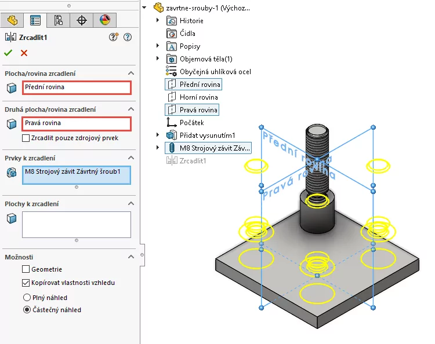Click the Čidla sensors folder icon
The image size is (435, 344).
(x=172, y=34)
